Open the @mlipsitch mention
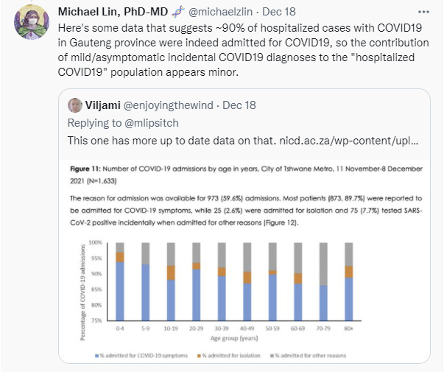Image resolution: width=444 pixels, height=372 pixels. pos(144,122)
